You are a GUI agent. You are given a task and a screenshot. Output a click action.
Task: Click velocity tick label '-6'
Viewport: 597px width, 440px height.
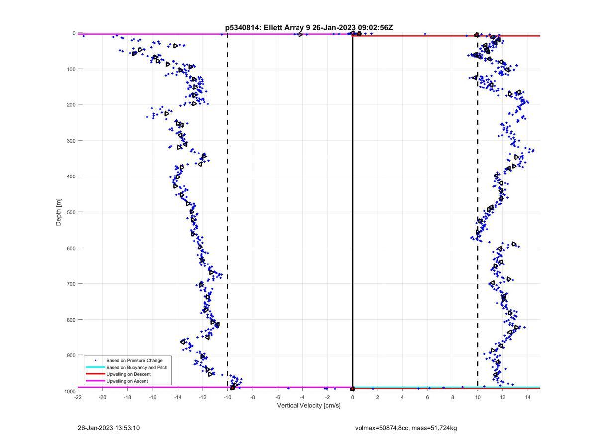tap(278, 397)
